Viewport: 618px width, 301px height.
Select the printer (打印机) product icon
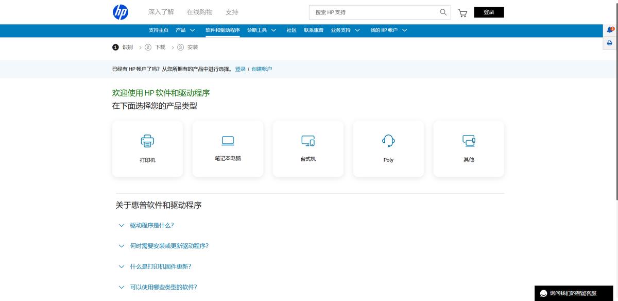[147, 141]
